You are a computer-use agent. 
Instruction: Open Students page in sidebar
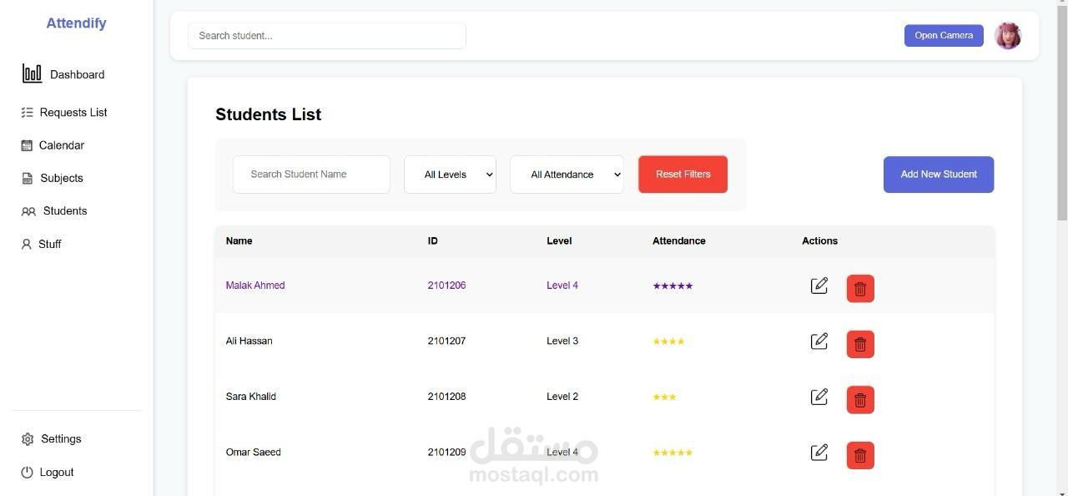(x=65, y=210)
